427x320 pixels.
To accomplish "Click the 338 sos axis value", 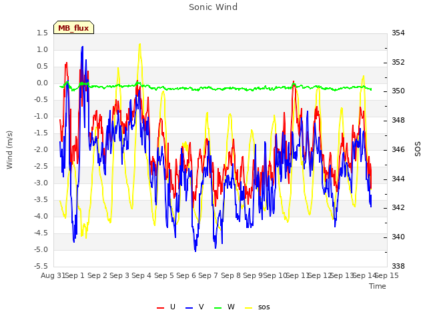I will click(398, 267).
